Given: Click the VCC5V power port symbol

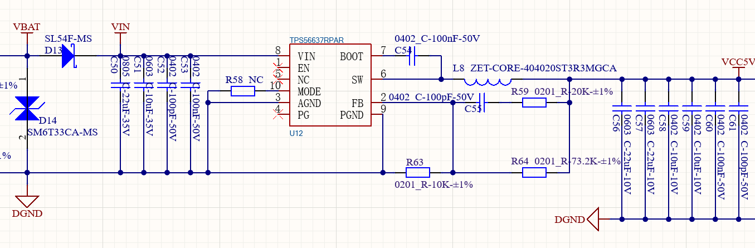Looking at the screenshot, I should [x=738, y=71].
